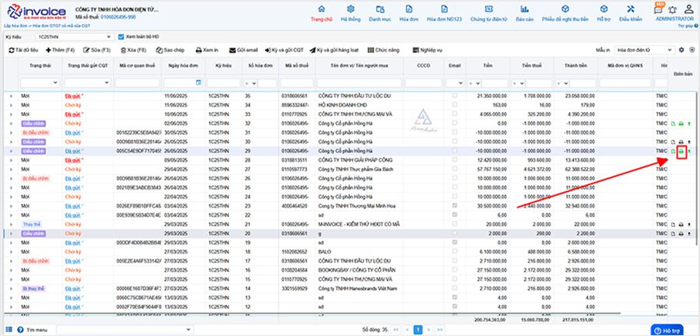The width and height of the screenshot is (700, 336).
Task: Download the record for invoice number 20
Action: coord(689,234)
